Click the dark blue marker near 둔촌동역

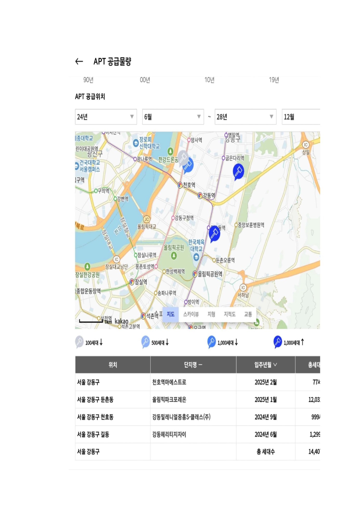click(214, 234)
